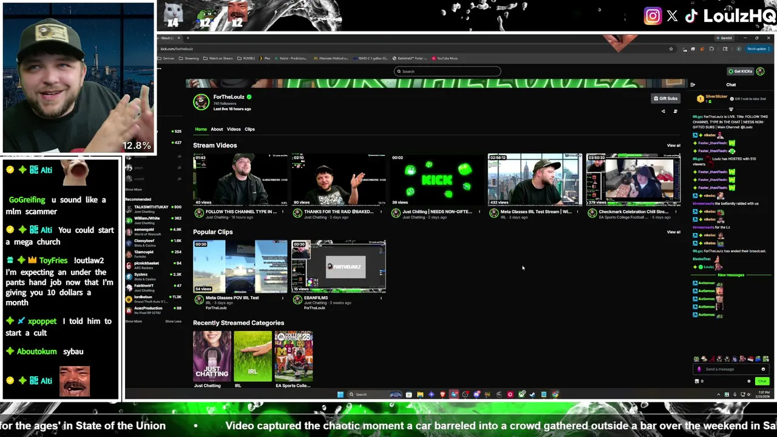This screenshot has width=777, height=437.
Task: Open chat settings gear icon
Action: coord(748,381)
